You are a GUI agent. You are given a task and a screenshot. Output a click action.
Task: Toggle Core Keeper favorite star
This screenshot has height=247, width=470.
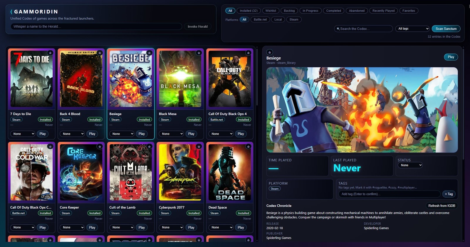tap(100, 146)
